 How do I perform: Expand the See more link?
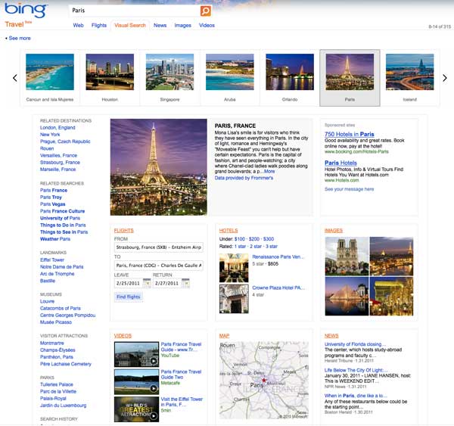19,38
